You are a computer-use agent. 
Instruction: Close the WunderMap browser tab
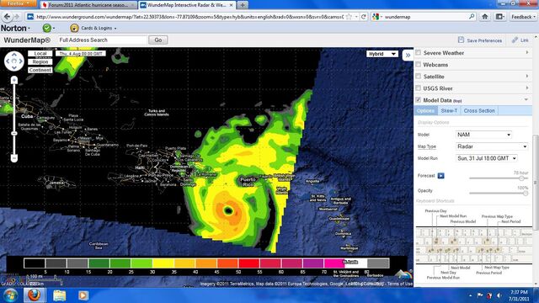point(231,5)
